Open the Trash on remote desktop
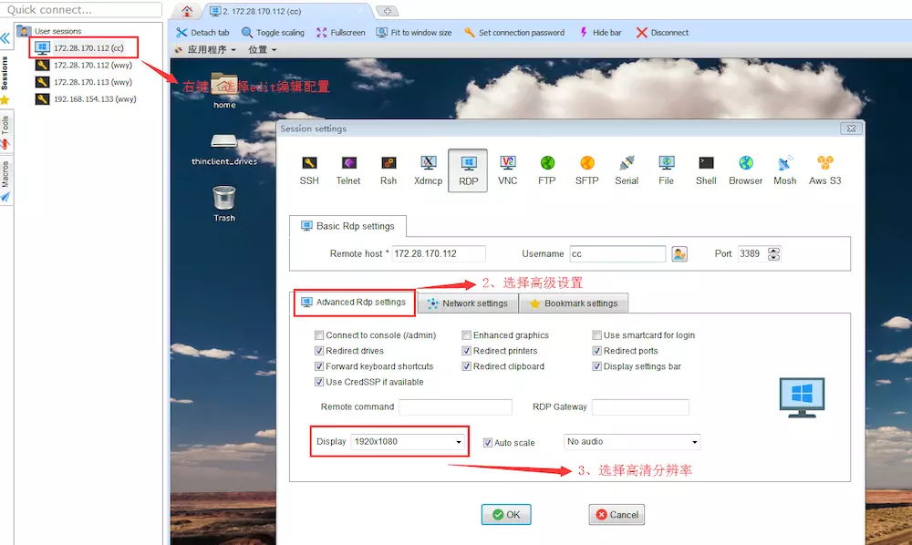 [224, 204]
